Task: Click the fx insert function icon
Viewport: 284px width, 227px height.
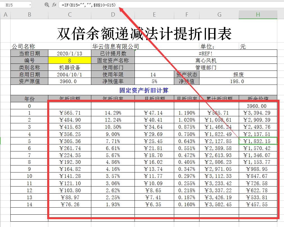Action: [x=53, y=4]
